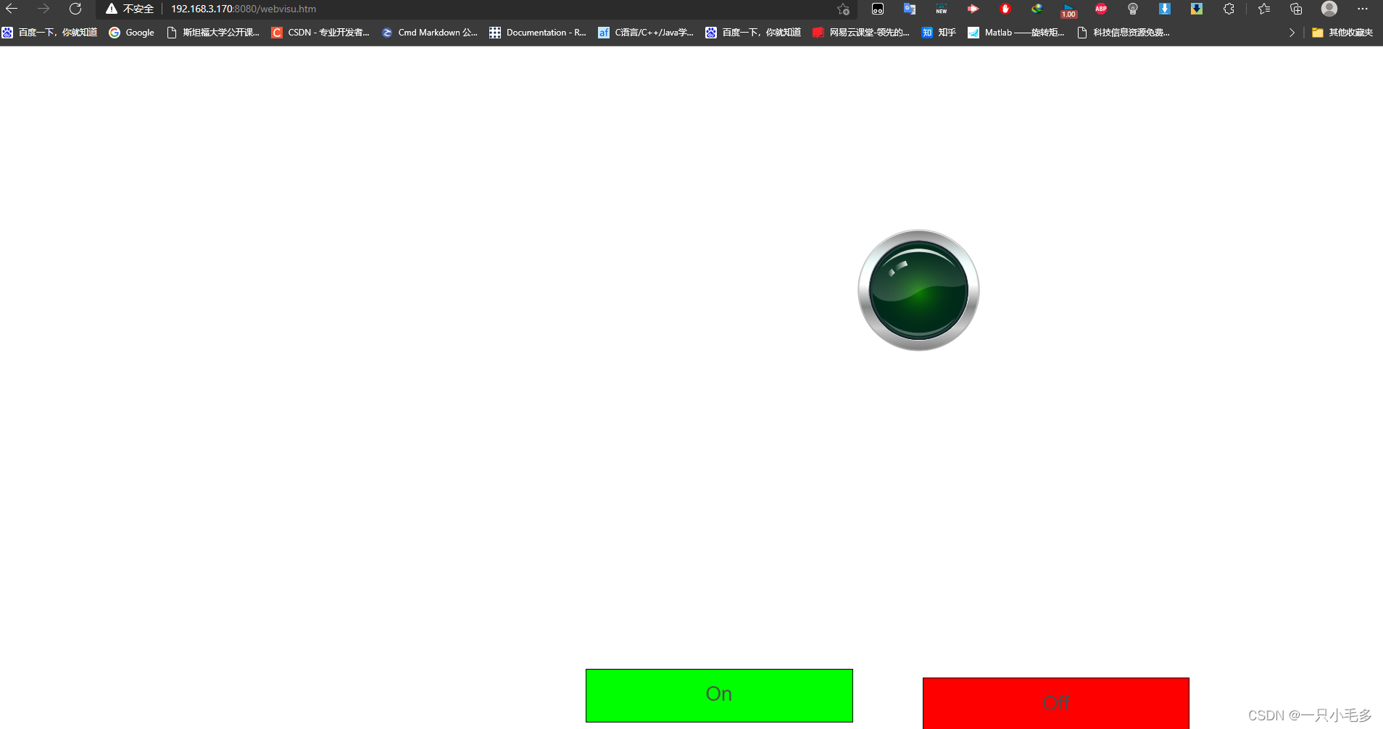Open the collections icon
The width and height of the screenshot is (1383, 729).
click(x=1296, y=9)
